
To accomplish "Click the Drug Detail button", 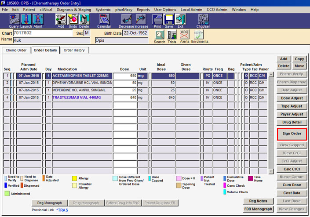I will click(x=292, y=122).
